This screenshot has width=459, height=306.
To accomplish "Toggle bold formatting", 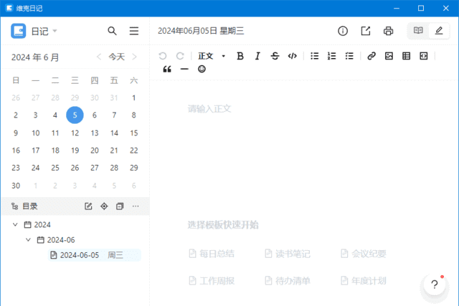I will [240, 56].
